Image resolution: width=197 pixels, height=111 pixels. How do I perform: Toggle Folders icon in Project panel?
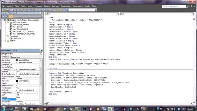click(11, 16)
